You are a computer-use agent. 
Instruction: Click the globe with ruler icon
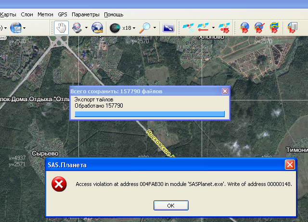point(98,28)
